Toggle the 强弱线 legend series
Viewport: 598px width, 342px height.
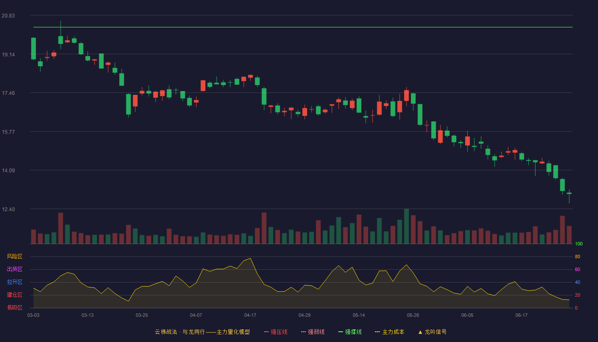[x=313, y=332]
